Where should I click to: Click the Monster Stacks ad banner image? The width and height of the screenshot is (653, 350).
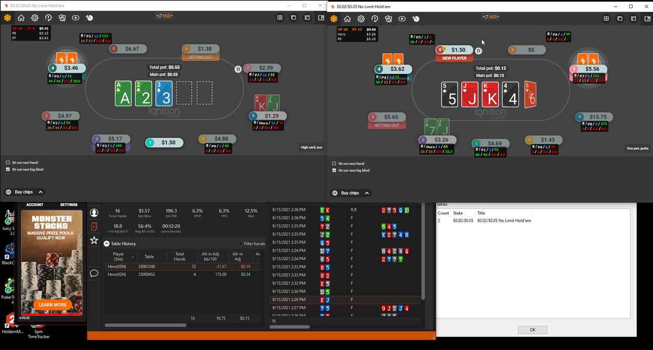[52, 262]
